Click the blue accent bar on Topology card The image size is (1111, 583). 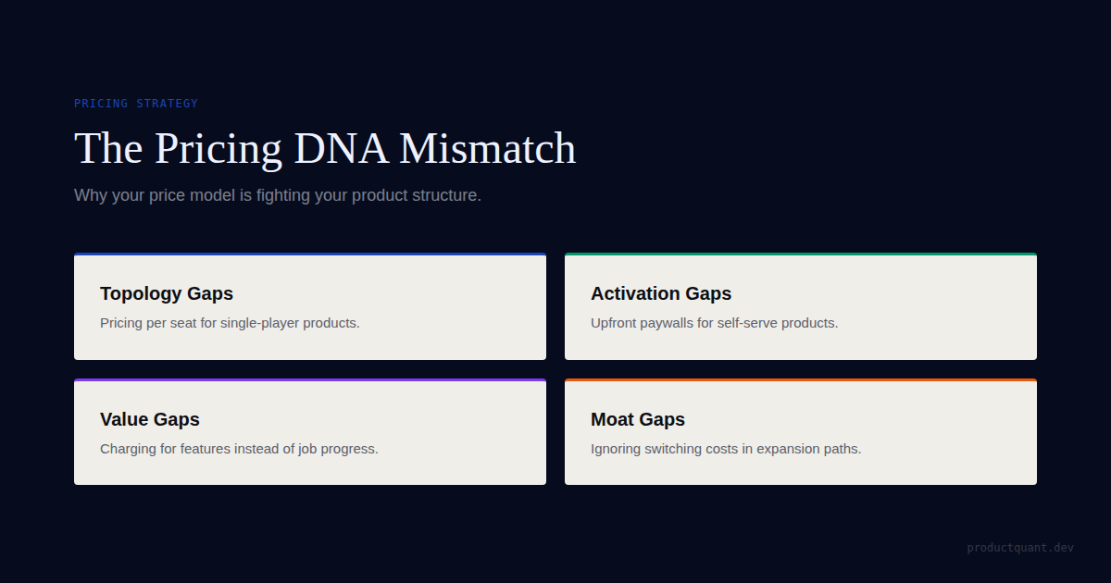click(310, 254)
